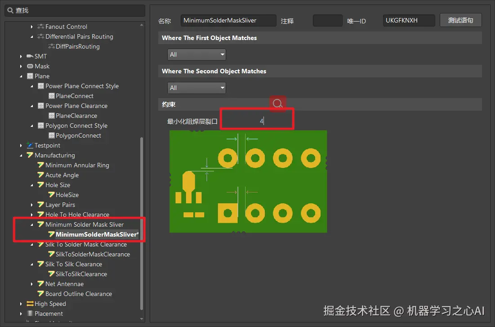
Task: Click the 测试语句 button
Action: point(460,20)
